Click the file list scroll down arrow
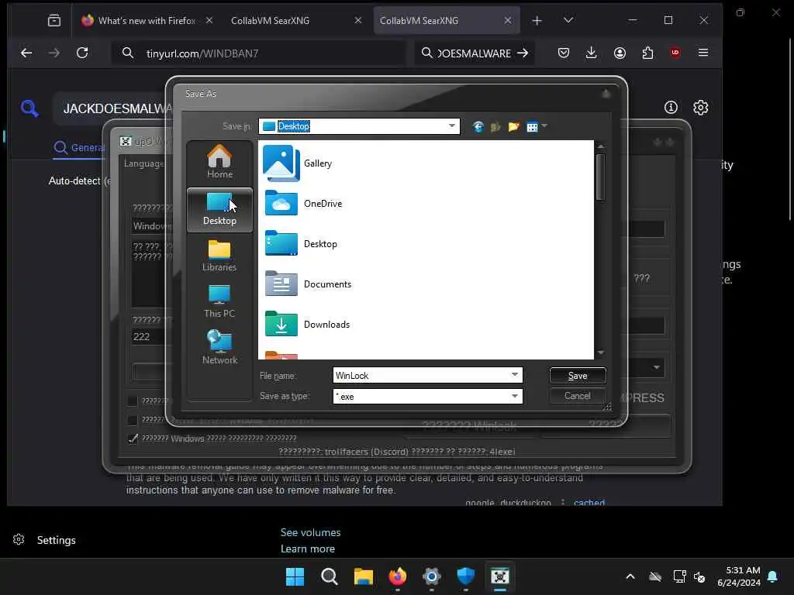 click(x=601, y=353)
